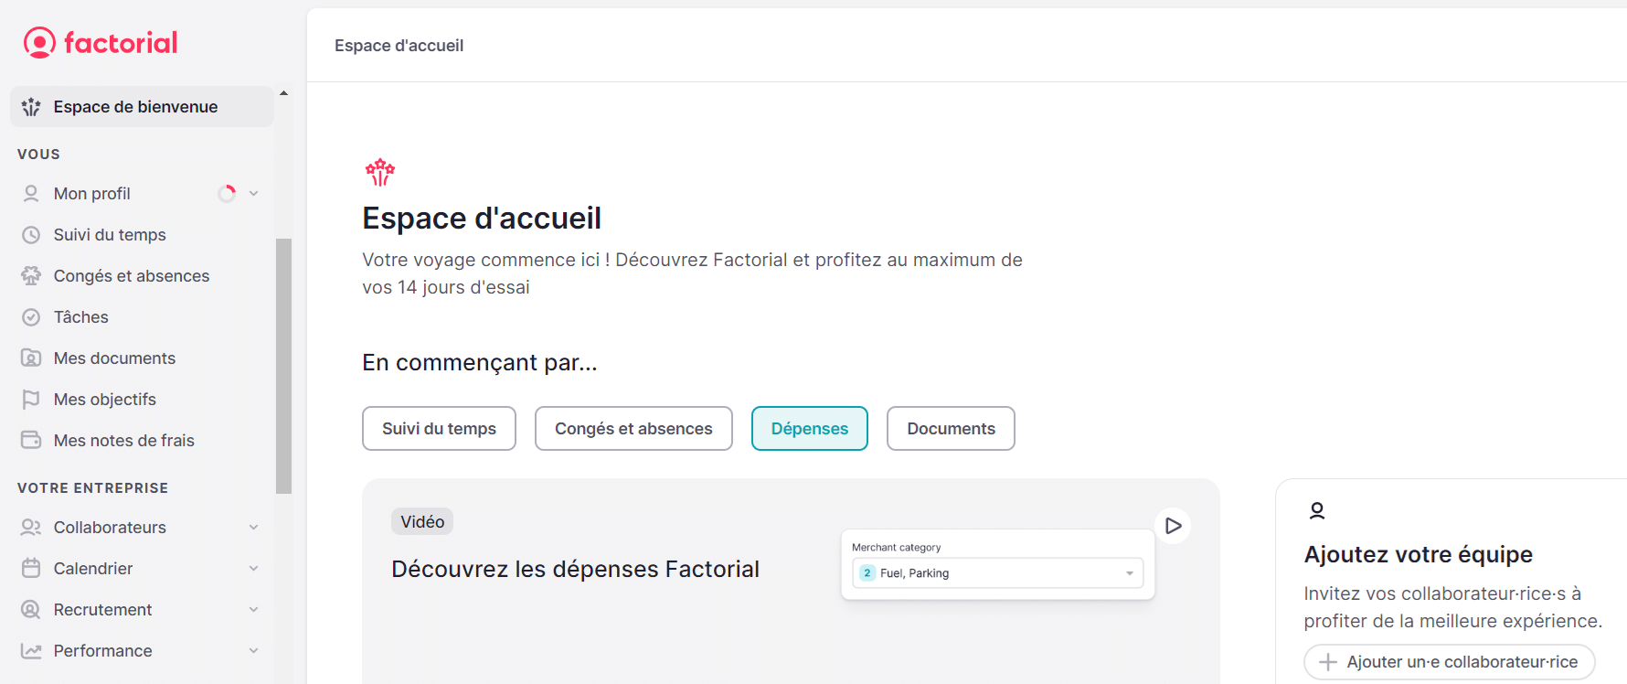The height and width of the screenshot is (684, 1627).
Task: Click the Collaborateurs people icon
Action: [x=31, y=528]
